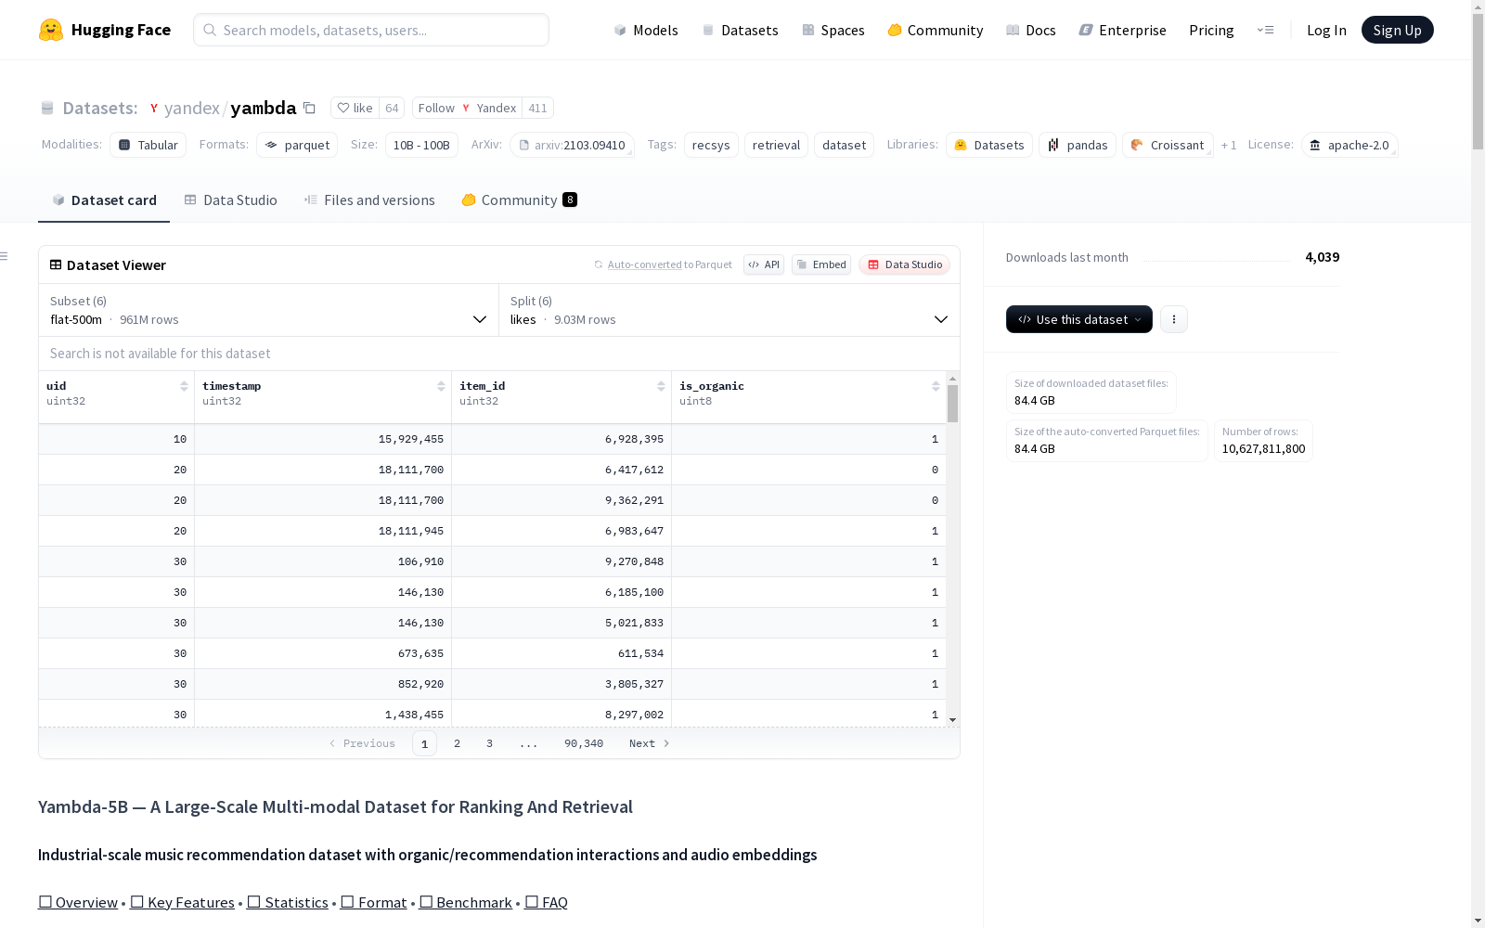Click the Embed button
The image size is (1485, 928).
[821, 264]
